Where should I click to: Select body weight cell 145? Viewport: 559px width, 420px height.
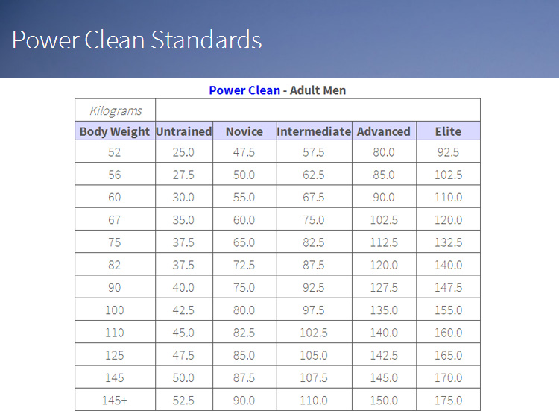click(x=115, y=378)
